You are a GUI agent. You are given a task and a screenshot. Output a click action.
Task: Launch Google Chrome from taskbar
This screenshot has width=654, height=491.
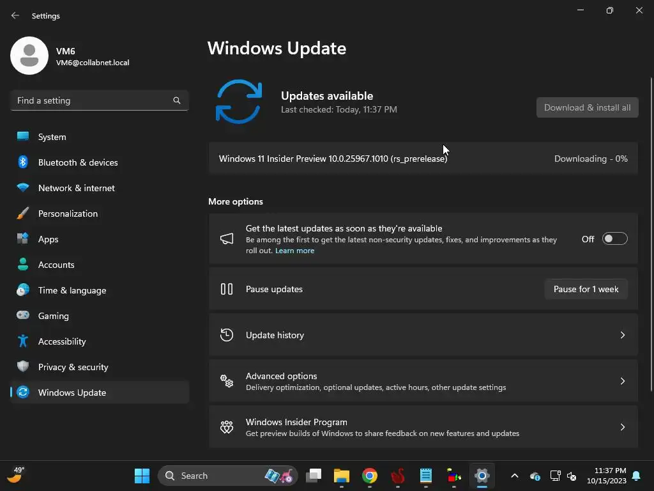tap(370, 476)
